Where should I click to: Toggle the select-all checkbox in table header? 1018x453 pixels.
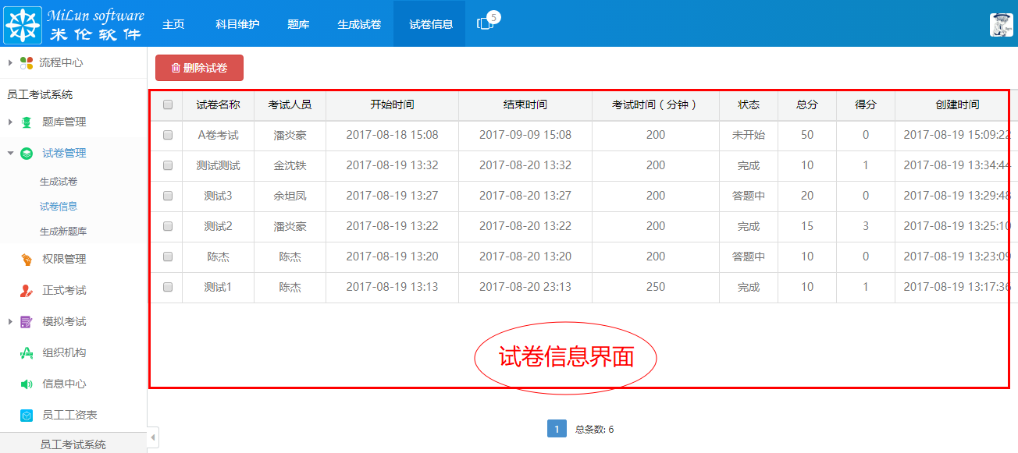(166, 104)
